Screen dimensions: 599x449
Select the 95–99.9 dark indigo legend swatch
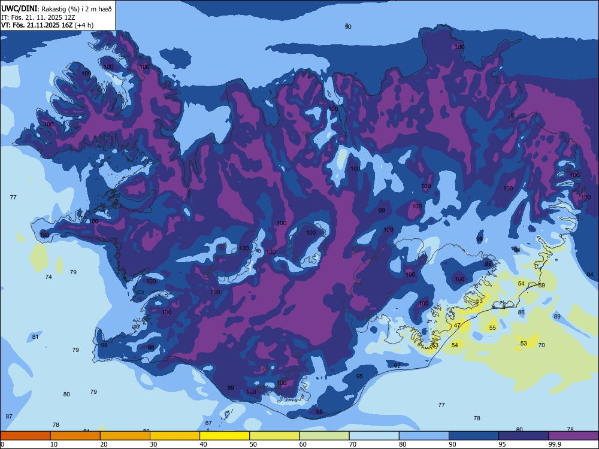coord(524,436)
